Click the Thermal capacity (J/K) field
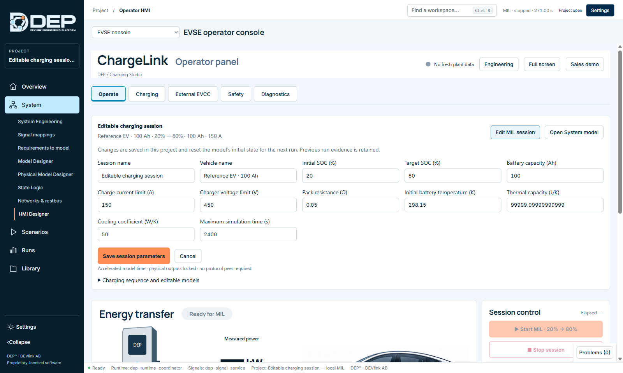Screen dimensions: 623x373 coord(555,205)
